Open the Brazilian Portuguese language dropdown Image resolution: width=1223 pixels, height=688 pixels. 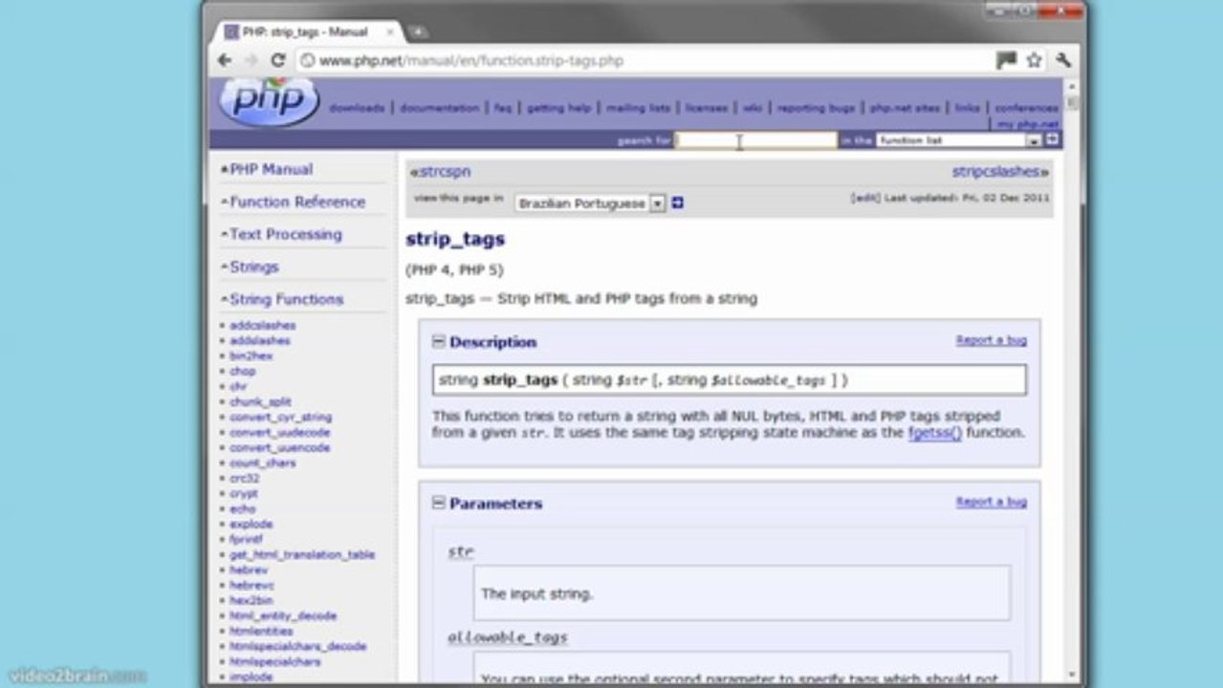click(x=590, y=204)
